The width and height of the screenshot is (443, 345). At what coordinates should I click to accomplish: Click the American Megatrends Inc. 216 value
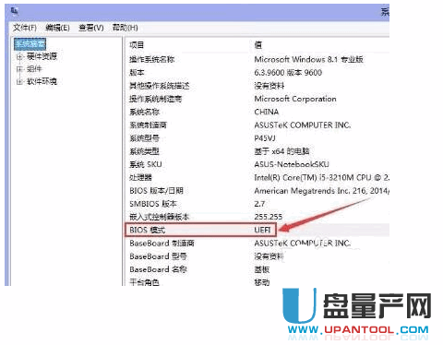[x=321, y=191]
